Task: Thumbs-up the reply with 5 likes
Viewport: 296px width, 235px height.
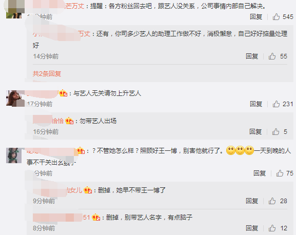Action: click(275, 132)
